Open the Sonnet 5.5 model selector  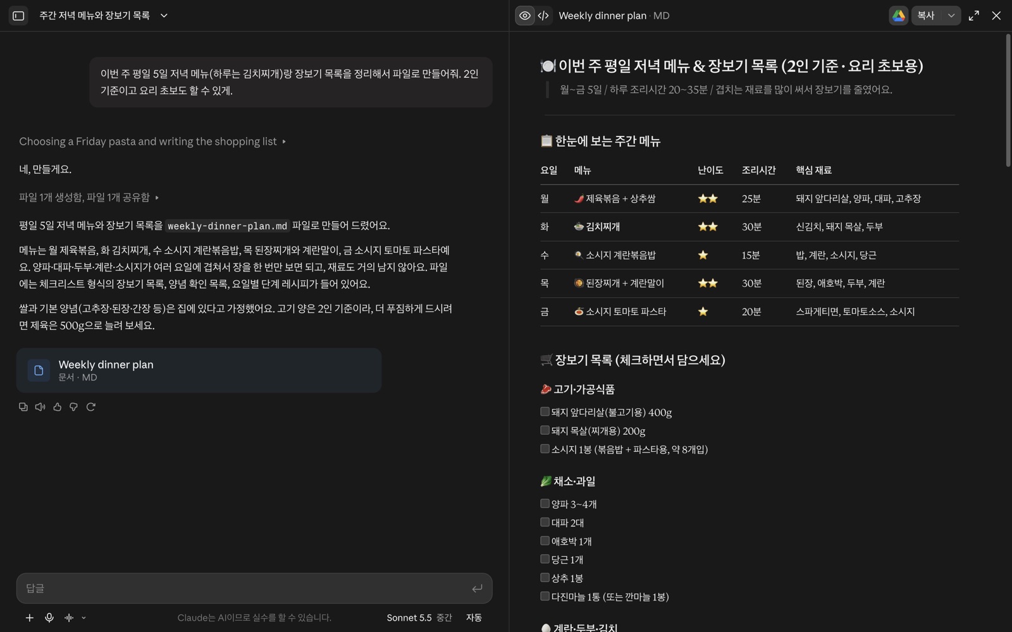[x=419, y=617]
